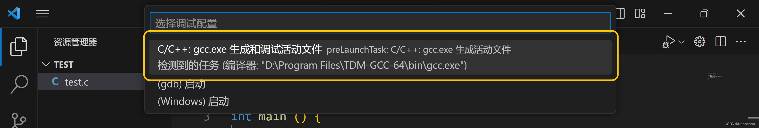Image resolution: width=759 pixels, height=128 pixels.
Task: Open the Explorer view in activity bar
Action: point(18,47)
